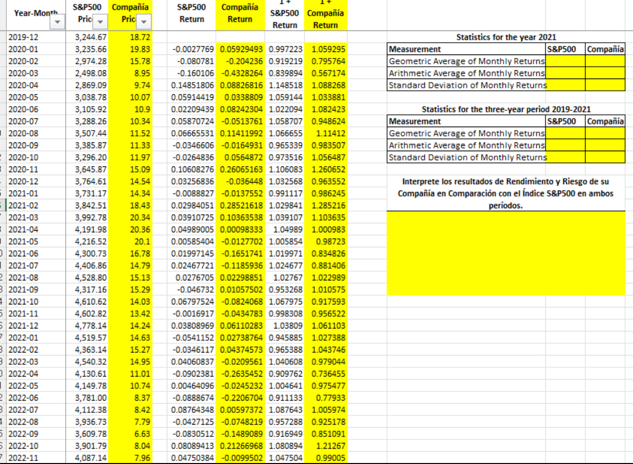Select the Year-Month cell 2020-11
Screen dimensions: 633x464
36,169
